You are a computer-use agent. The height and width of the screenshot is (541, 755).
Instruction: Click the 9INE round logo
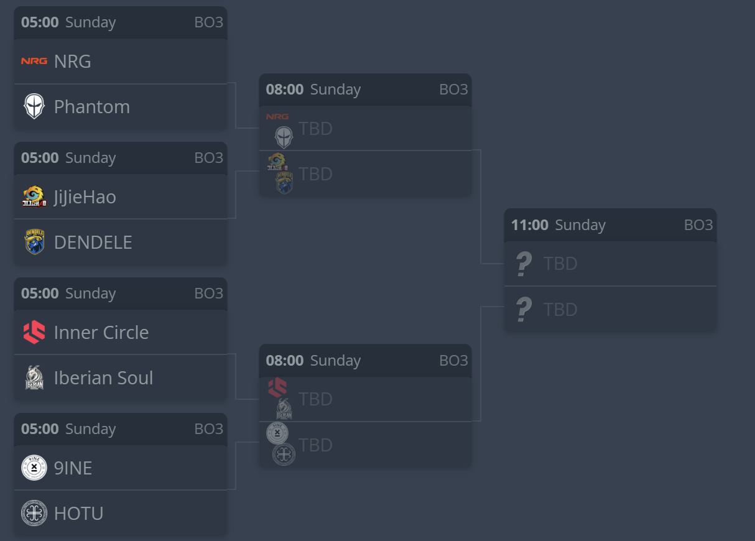point(34,468)
